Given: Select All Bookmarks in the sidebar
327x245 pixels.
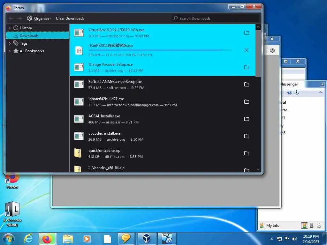Looking at the screenshot, I should 32,51.
